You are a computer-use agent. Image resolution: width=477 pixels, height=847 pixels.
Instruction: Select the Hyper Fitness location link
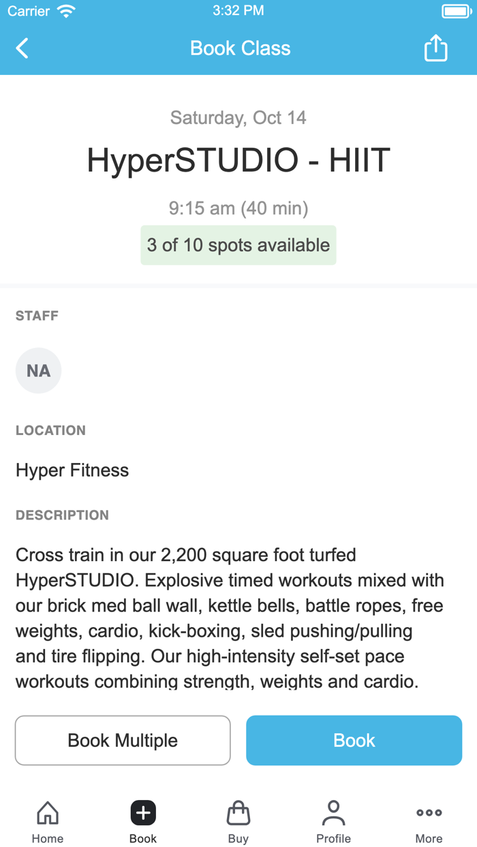coord(72,470)
